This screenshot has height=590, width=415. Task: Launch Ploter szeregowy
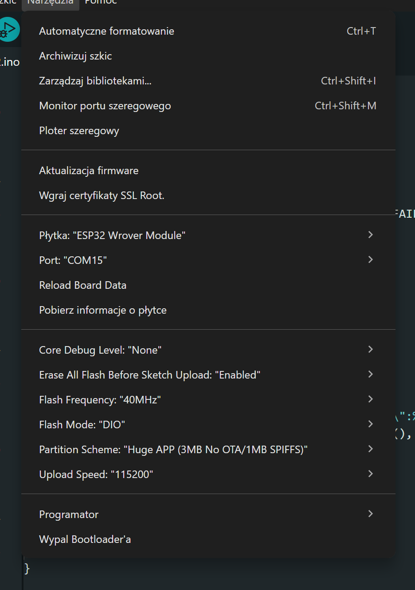click(x=208, y=131)
